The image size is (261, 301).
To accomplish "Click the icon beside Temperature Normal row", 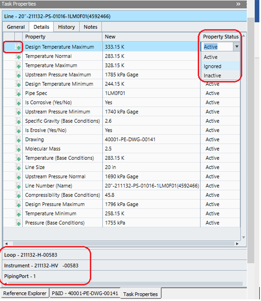I will point(18,56).
